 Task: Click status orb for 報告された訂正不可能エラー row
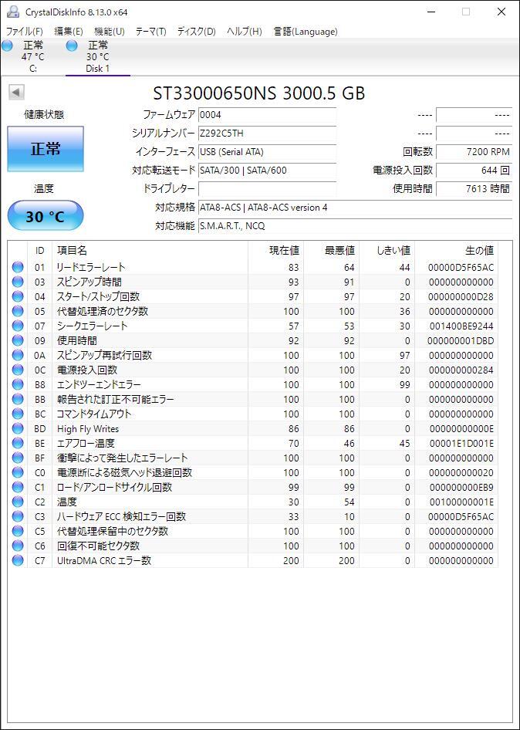(18, 399)
